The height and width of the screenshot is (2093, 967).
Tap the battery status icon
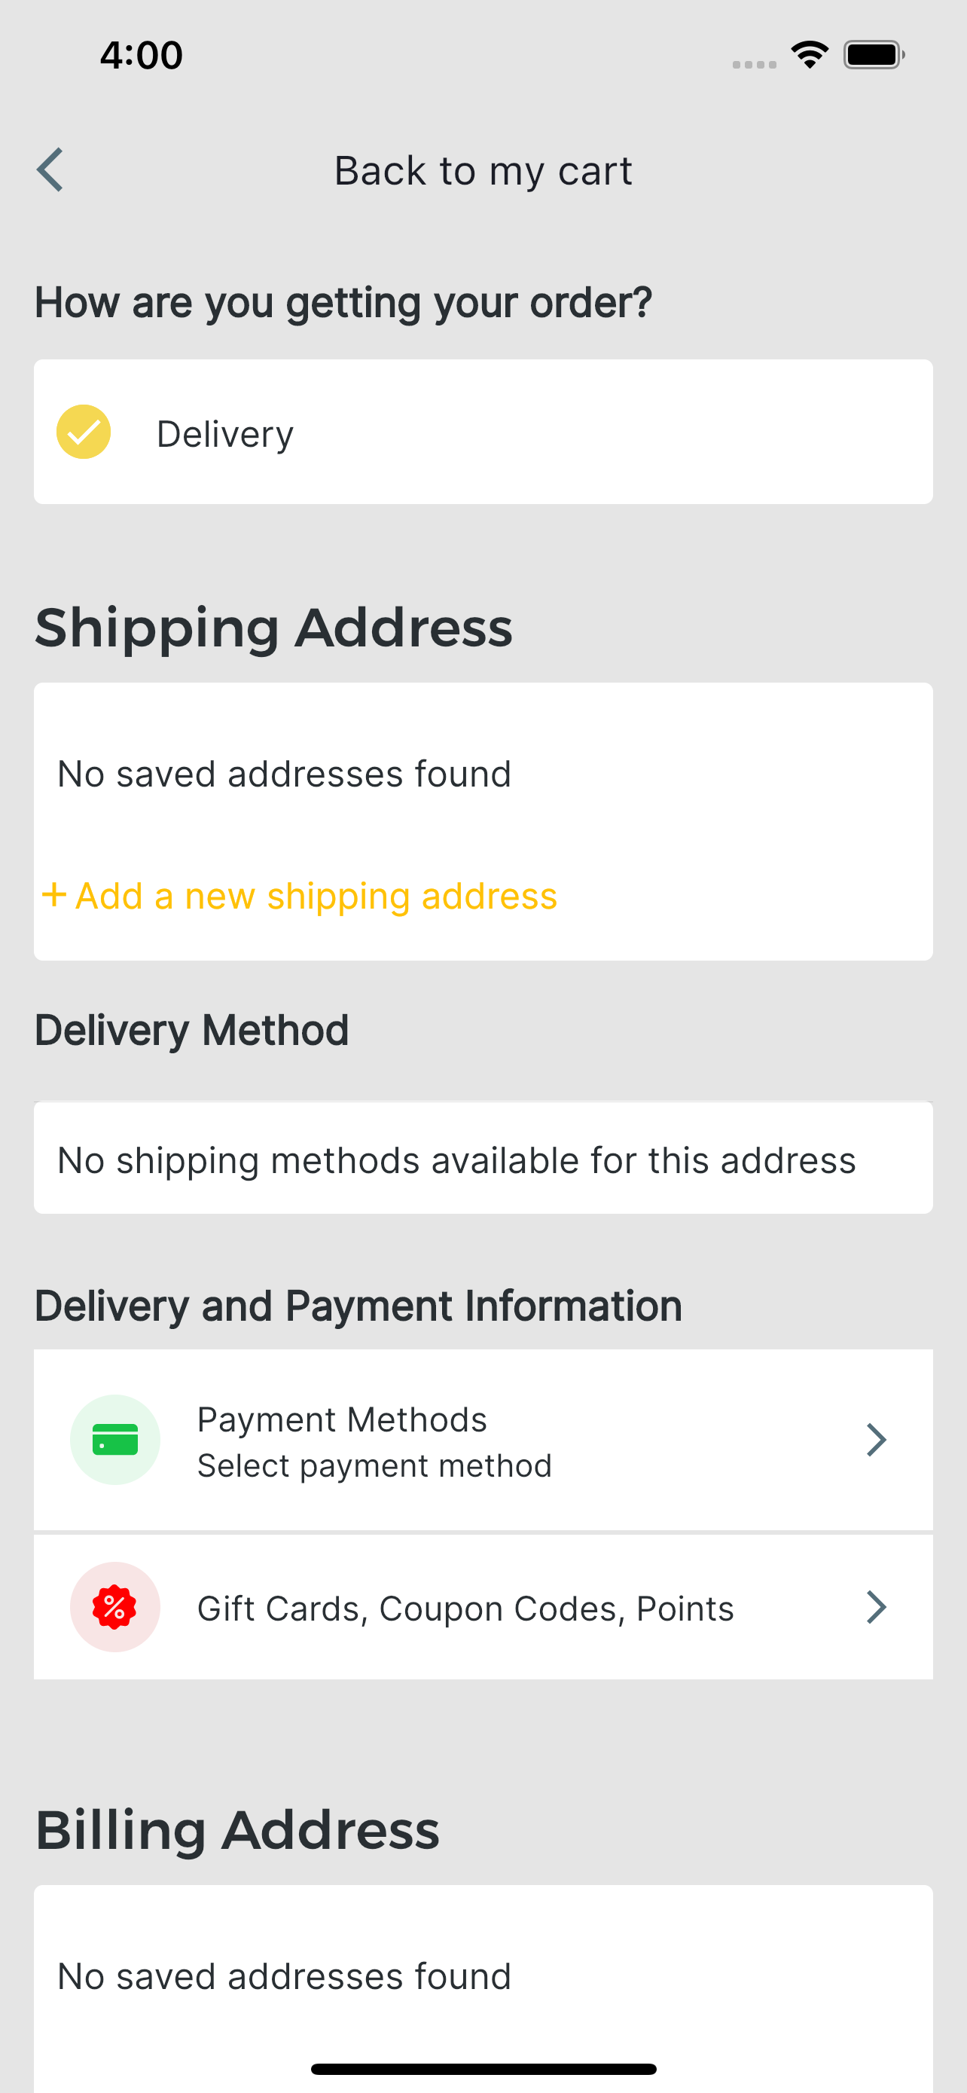[874, 54]
